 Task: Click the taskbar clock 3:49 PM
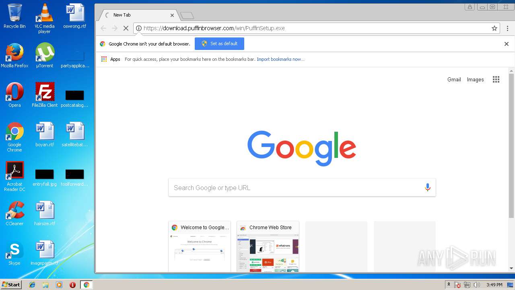(x=494, y=285)
